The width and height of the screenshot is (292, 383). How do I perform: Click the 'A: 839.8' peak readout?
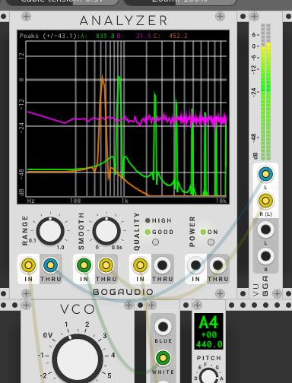point(97,36)
